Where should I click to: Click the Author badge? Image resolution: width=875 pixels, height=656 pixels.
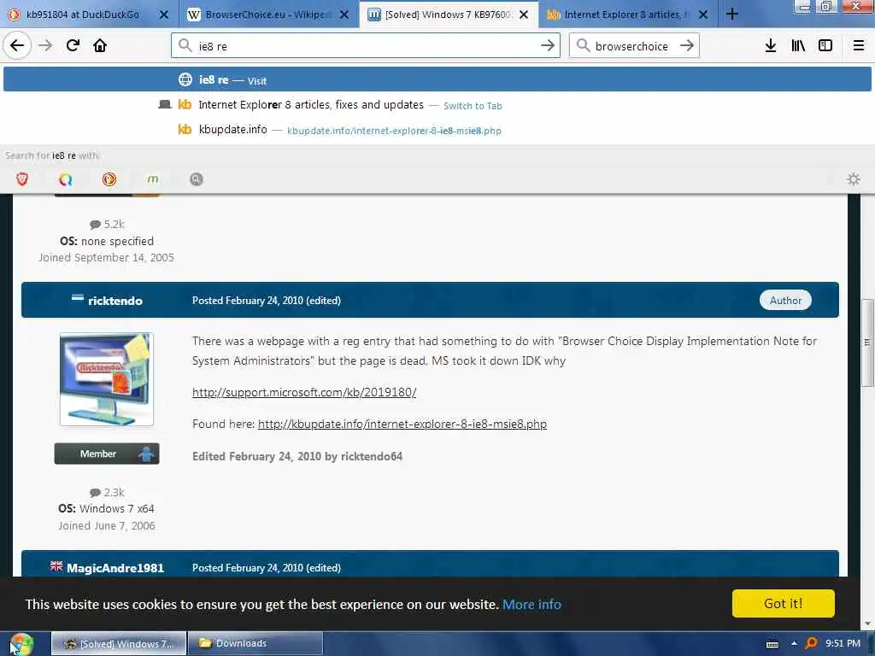(x=785, y=300)
